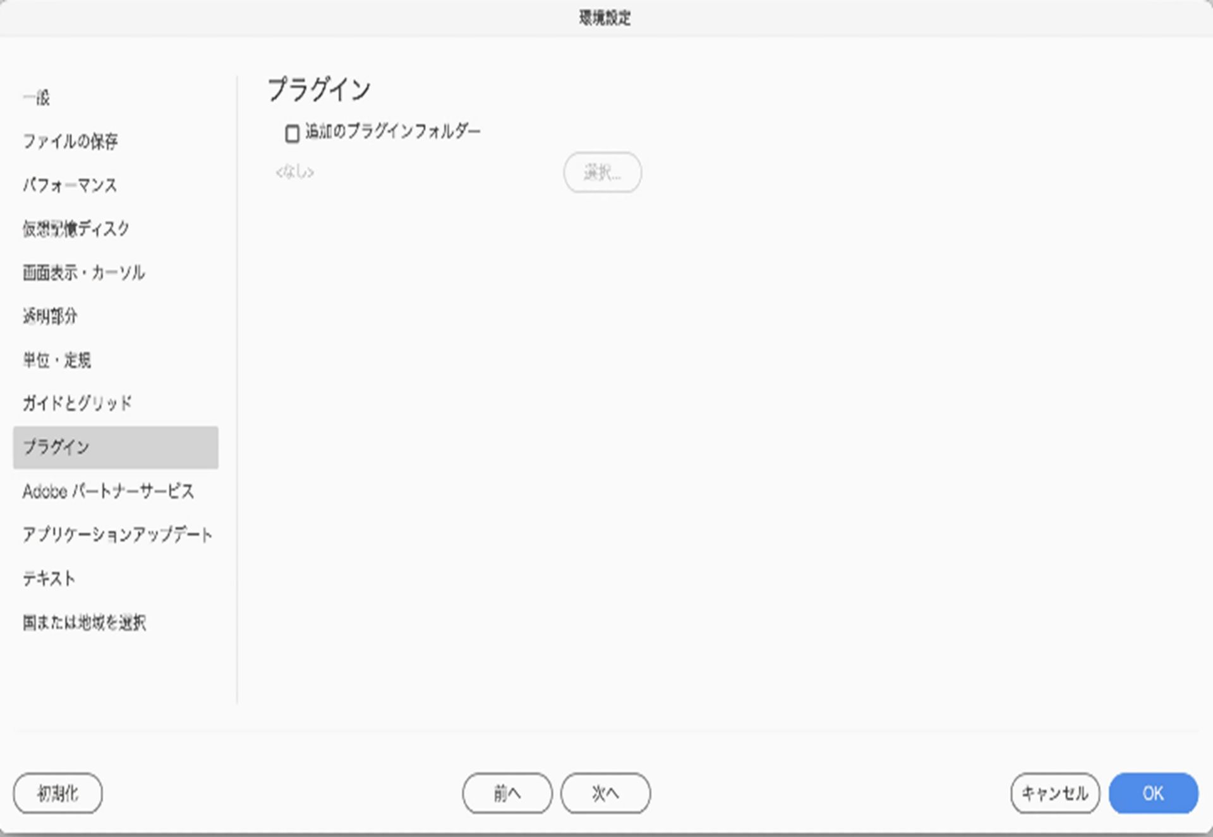Image resolution: width=1213 pixels, height=837 pixels.
Task: Click the 次へ button
Action: [x=605, y=793]
